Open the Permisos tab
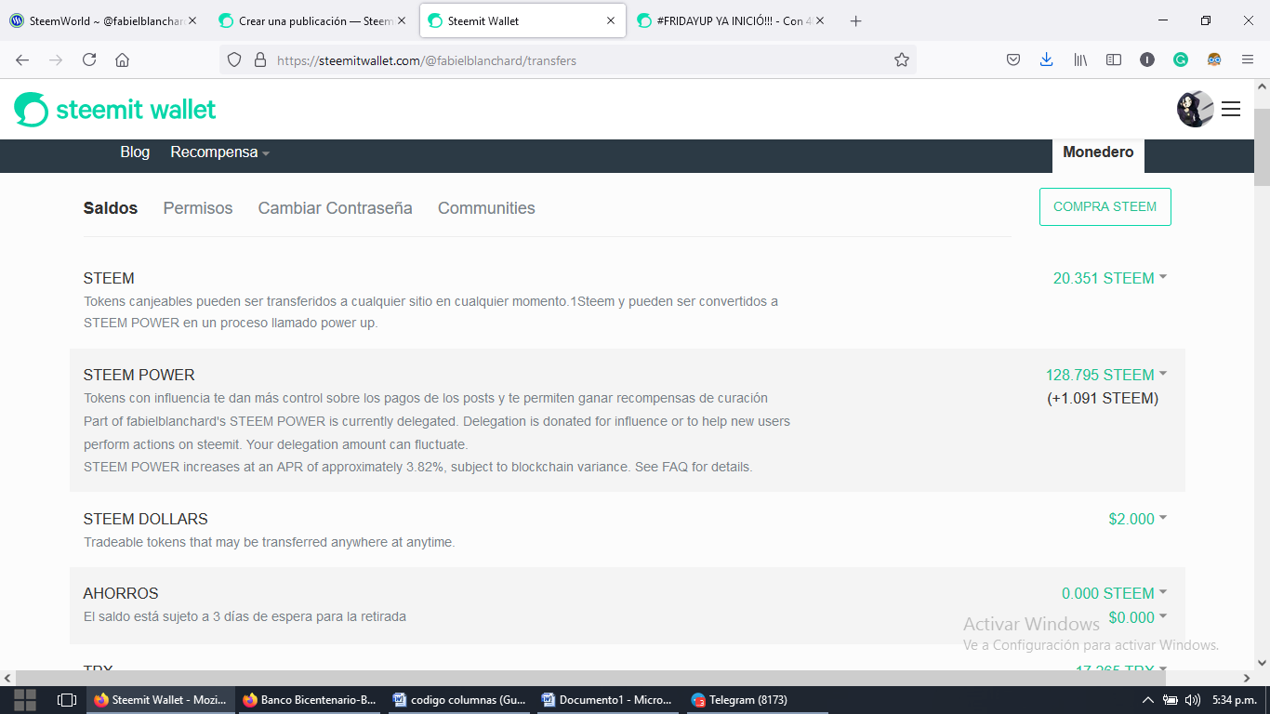This screenshot has width=1270, height=714. point(198,208)
